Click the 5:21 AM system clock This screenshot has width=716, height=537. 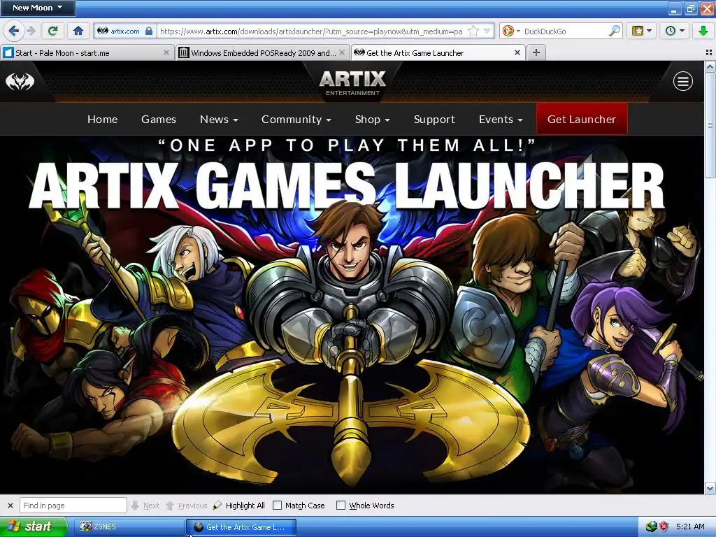[x=690, y=527]
